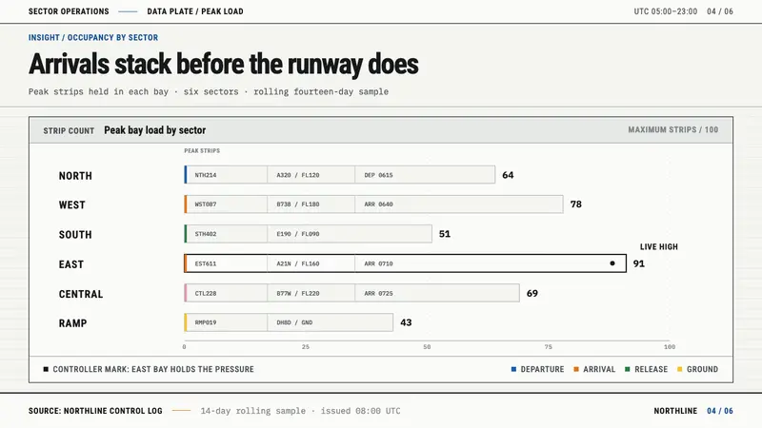Click the ARR 0640 cell
Image resolution: width=762 pixels, height=428 pixels.
459,204
